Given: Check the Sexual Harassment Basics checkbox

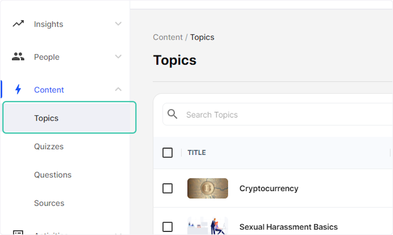Looking at the screenshot, I should pyautogui.click(x=167, y=226).
